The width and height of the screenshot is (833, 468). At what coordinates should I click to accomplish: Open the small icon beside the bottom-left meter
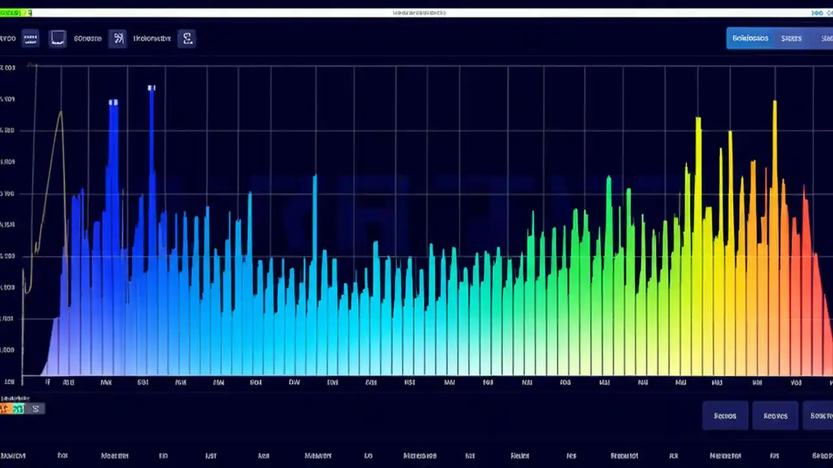35,408
